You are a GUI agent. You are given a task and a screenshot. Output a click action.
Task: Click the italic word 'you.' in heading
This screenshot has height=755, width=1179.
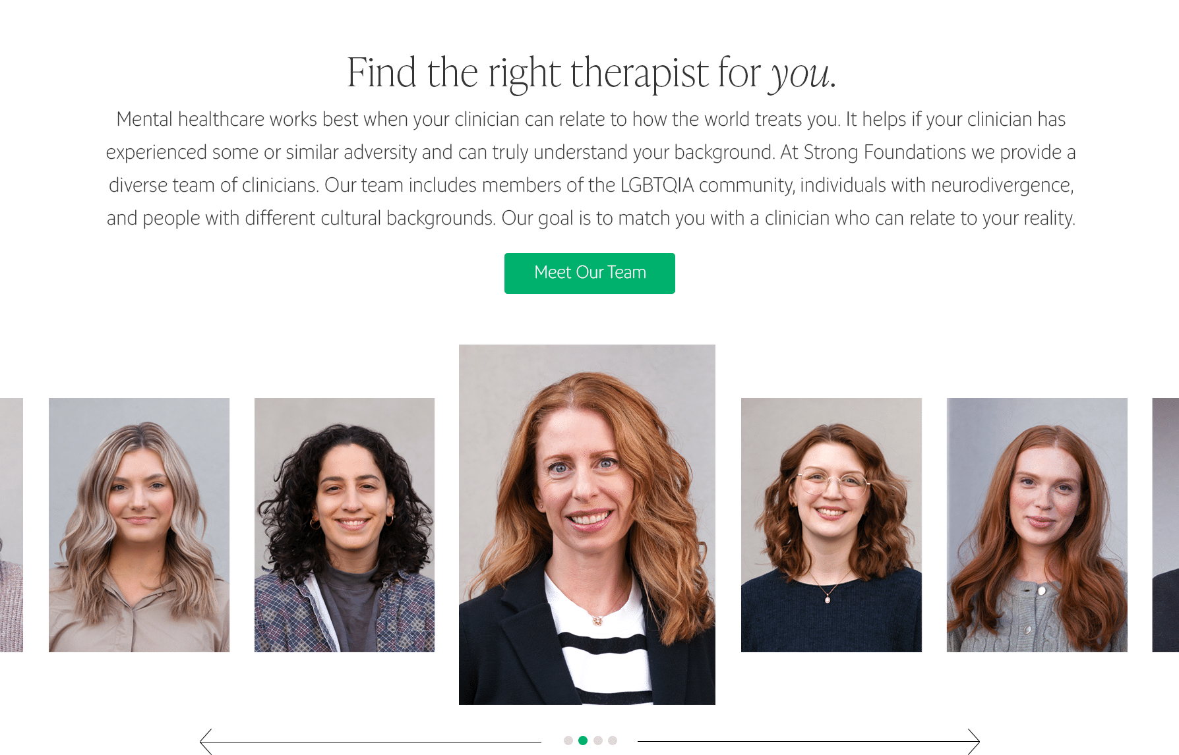tap(804, 74)
